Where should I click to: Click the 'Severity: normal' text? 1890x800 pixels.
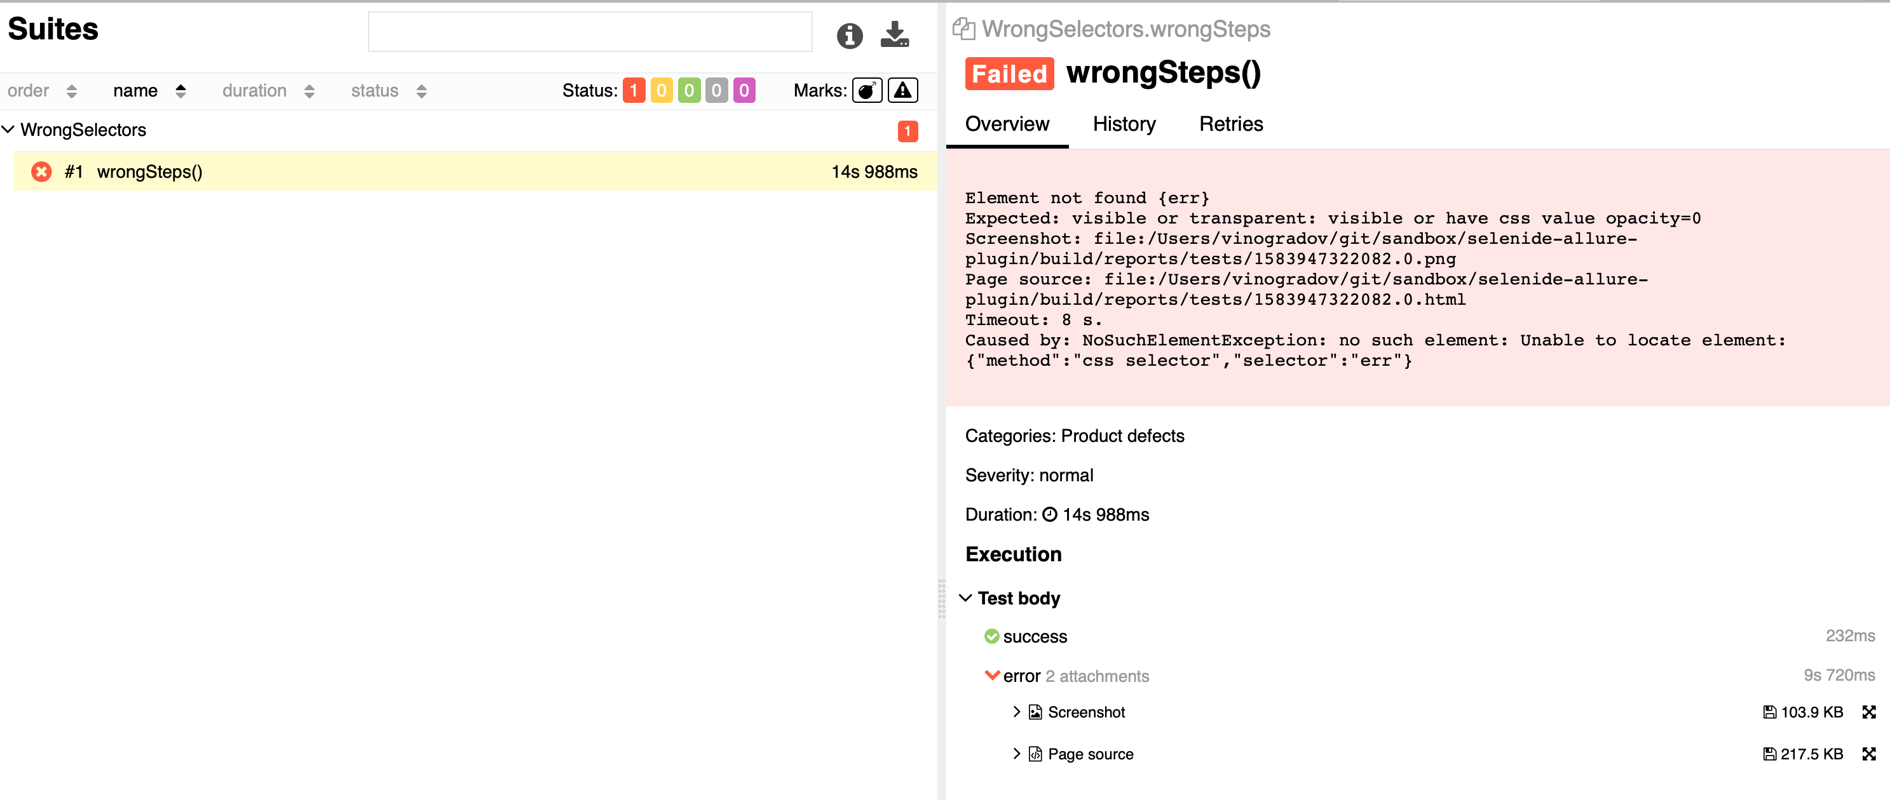pyautogui.click(x=1029, y=475)
